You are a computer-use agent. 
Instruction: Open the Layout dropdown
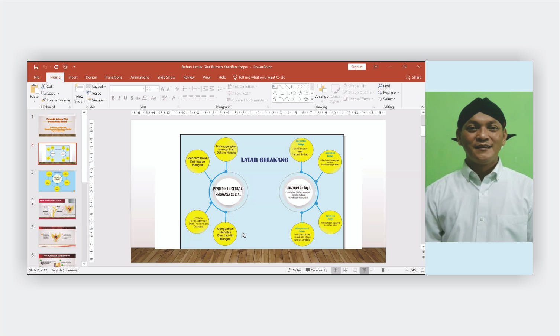point(97,86)
